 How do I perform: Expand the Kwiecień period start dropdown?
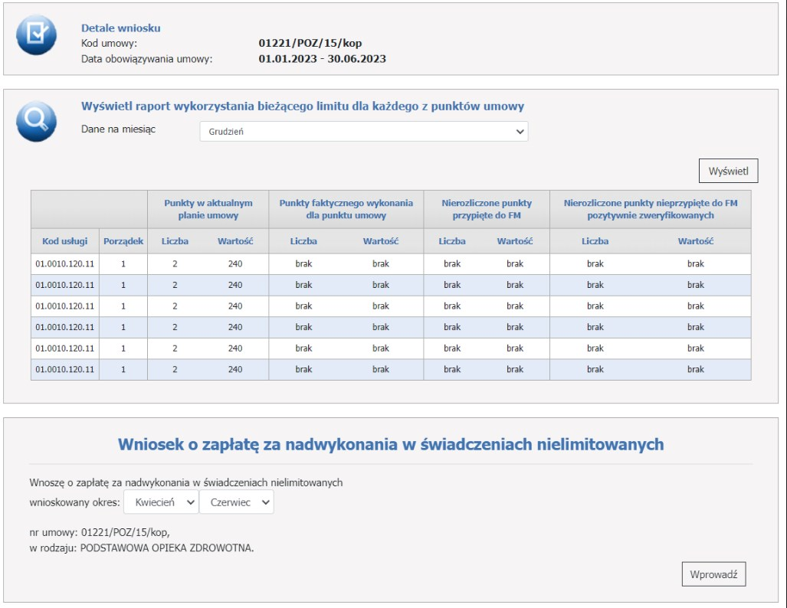(x=160, y=502)
